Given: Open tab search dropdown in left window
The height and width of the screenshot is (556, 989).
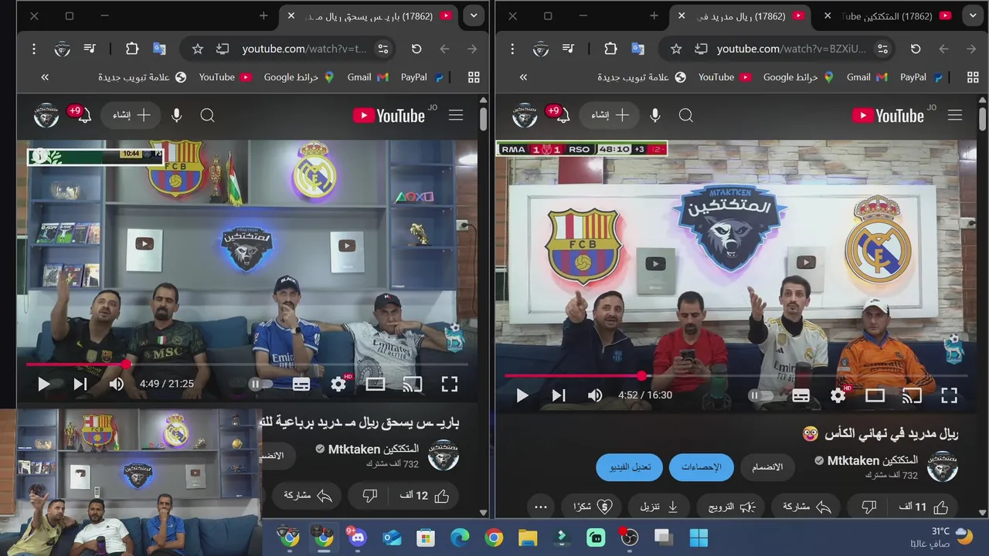Looking at the screenshot, I should (473, 15).
